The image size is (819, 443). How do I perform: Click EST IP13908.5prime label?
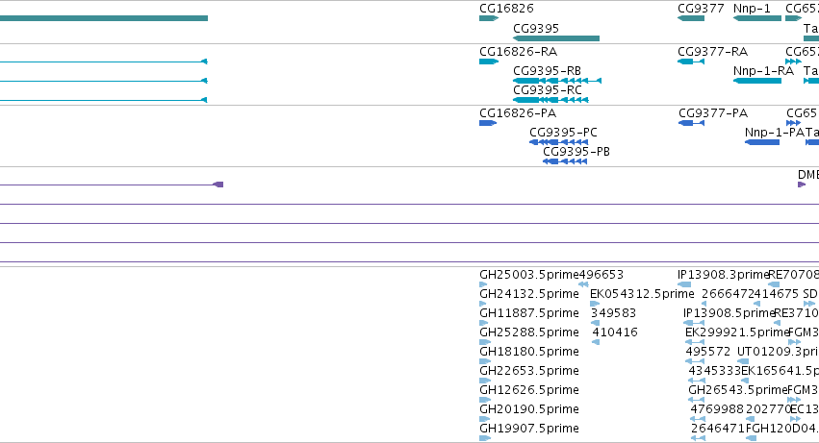click(729, 313)
